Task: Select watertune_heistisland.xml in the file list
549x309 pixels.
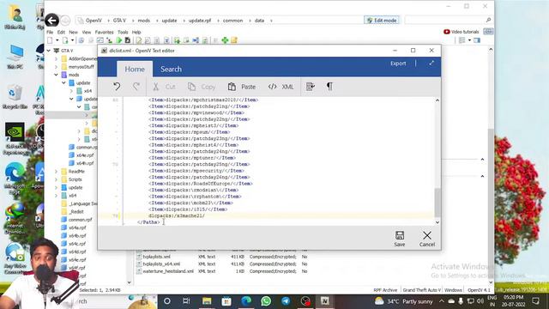Action: click(x=165, y=271)
